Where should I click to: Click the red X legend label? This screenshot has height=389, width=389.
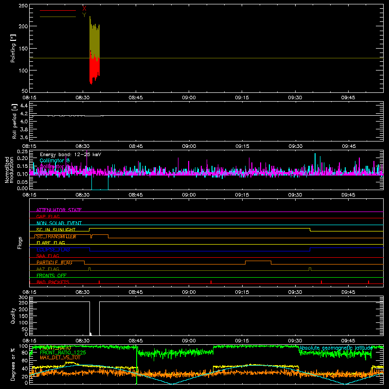[x=84, y=9]
